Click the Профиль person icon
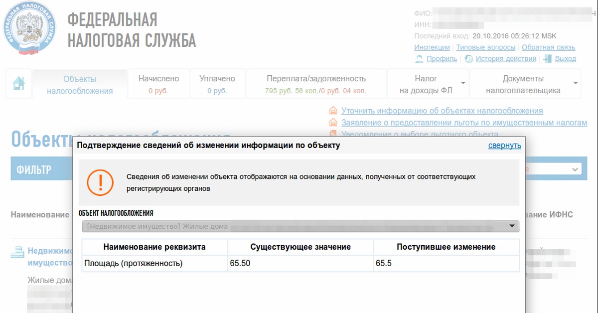Image resolution: width=598 pixels, height=313 pixels. [x=419, y=59]
